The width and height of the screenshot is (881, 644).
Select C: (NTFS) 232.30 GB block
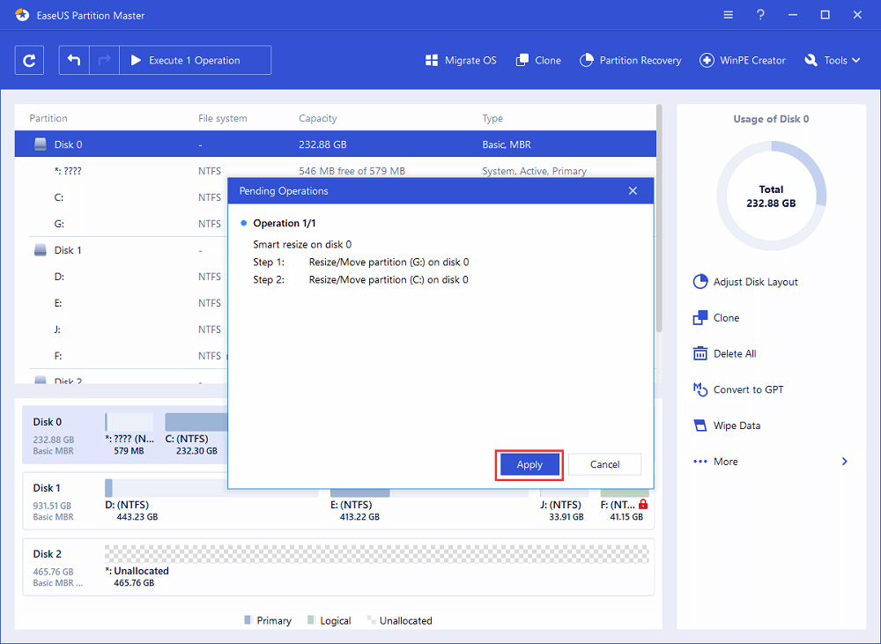tap(196, 434)
